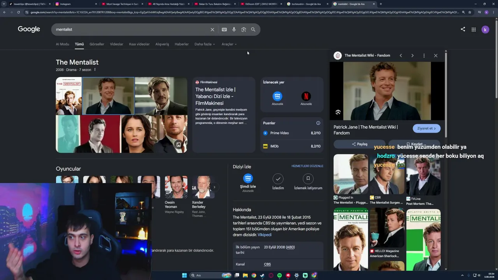
Task: Click the Ziyaret et button
Action: coord(427,128)
